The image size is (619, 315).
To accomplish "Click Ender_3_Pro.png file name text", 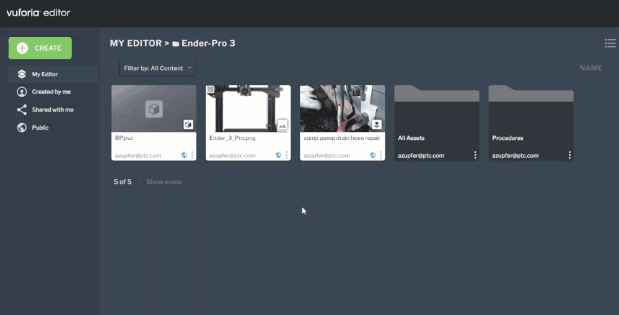I will [x=232, y=139].
